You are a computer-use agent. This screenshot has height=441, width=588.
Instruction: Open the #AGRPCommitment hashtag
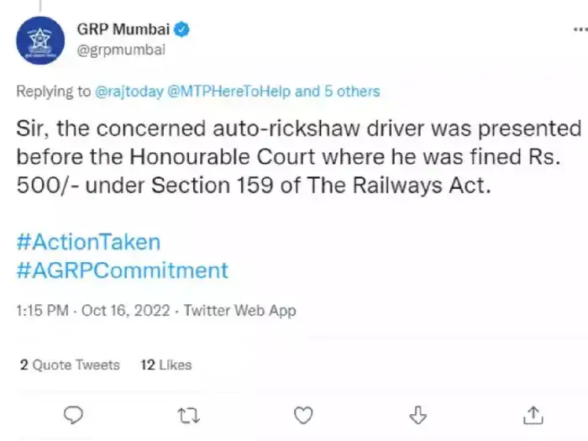(122, 270)
